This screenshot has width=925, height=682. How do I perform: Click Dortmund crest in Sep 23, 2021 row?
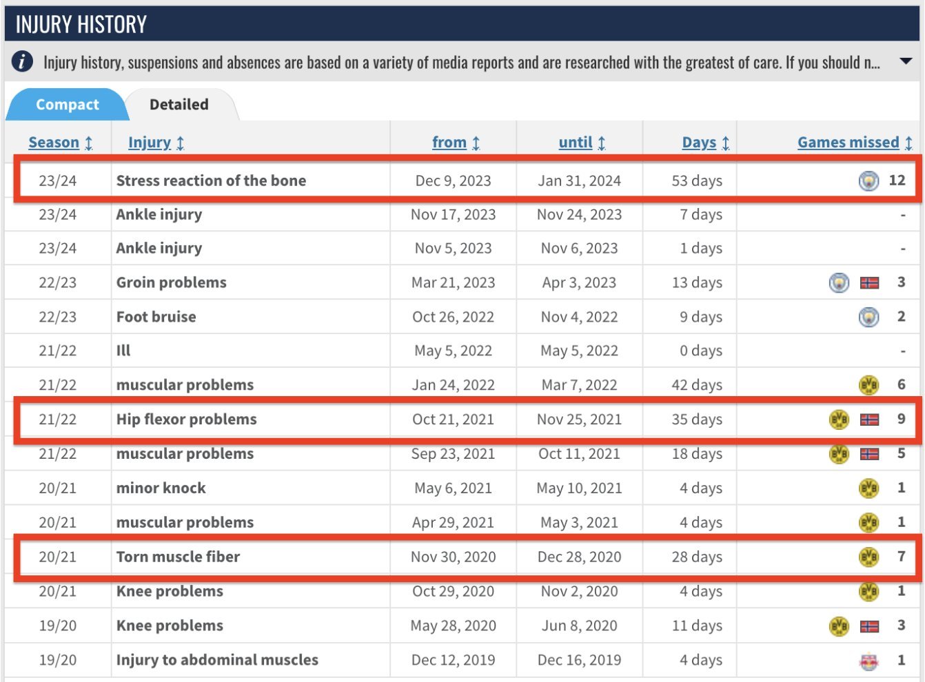coord(839,454)
